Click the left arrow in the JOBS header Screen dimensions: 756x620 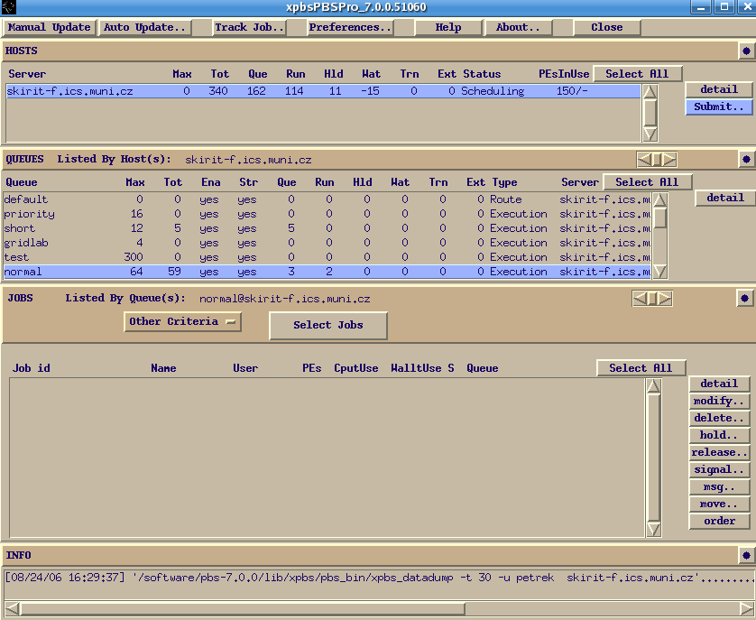(x=640, y=298)
